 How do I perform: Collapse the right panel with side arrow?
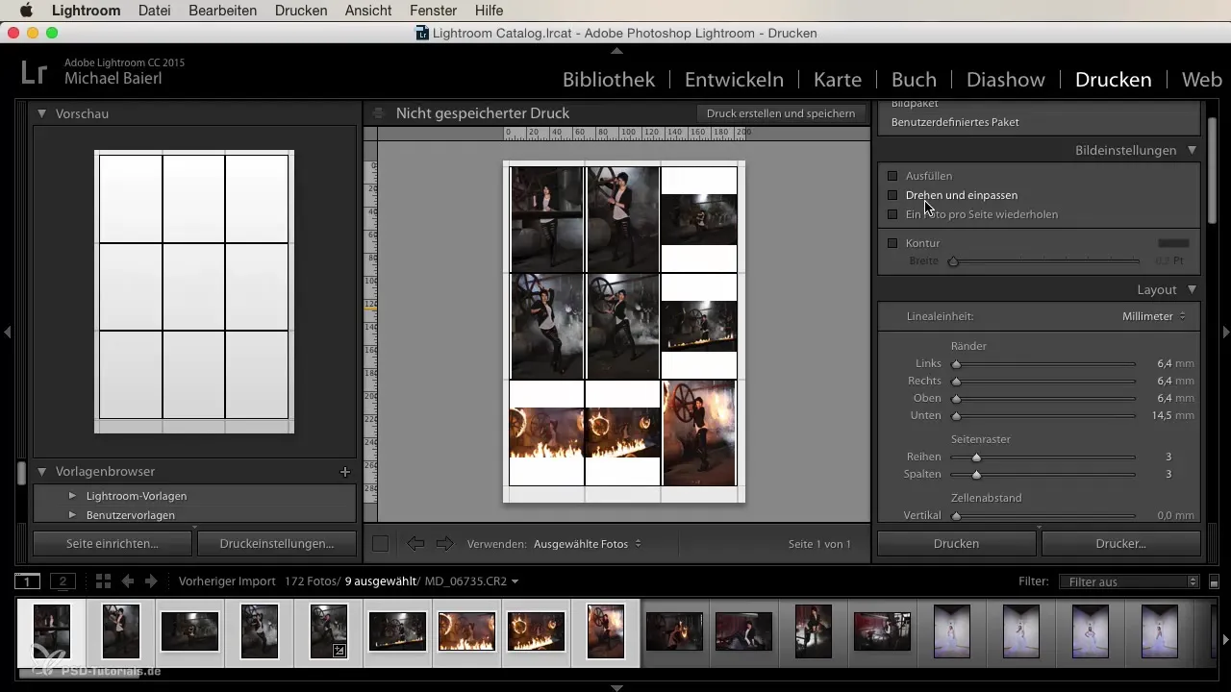[x=1225, y=332]
